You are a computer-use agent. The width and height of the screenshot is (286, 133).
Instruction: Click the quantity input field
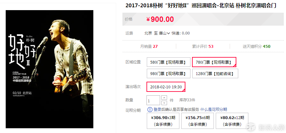153,100
